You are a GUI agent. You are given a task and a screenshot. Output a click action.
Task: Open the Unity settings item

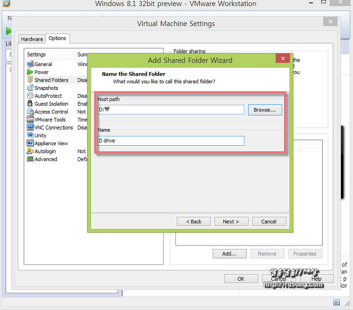coord(40,136)
